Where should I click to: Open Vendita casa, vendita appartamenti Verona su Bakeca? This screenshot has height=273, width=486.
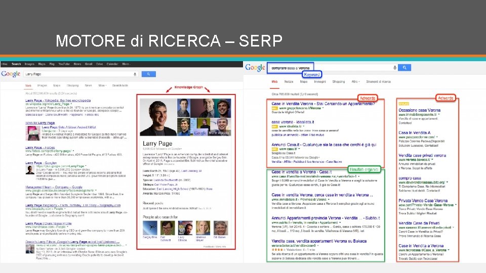point(319,241)
